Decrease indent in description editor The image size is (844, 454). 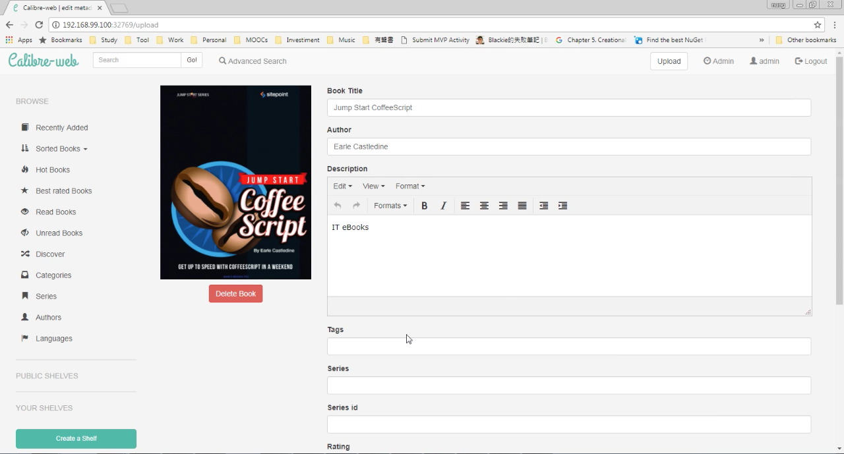(544, 206)
